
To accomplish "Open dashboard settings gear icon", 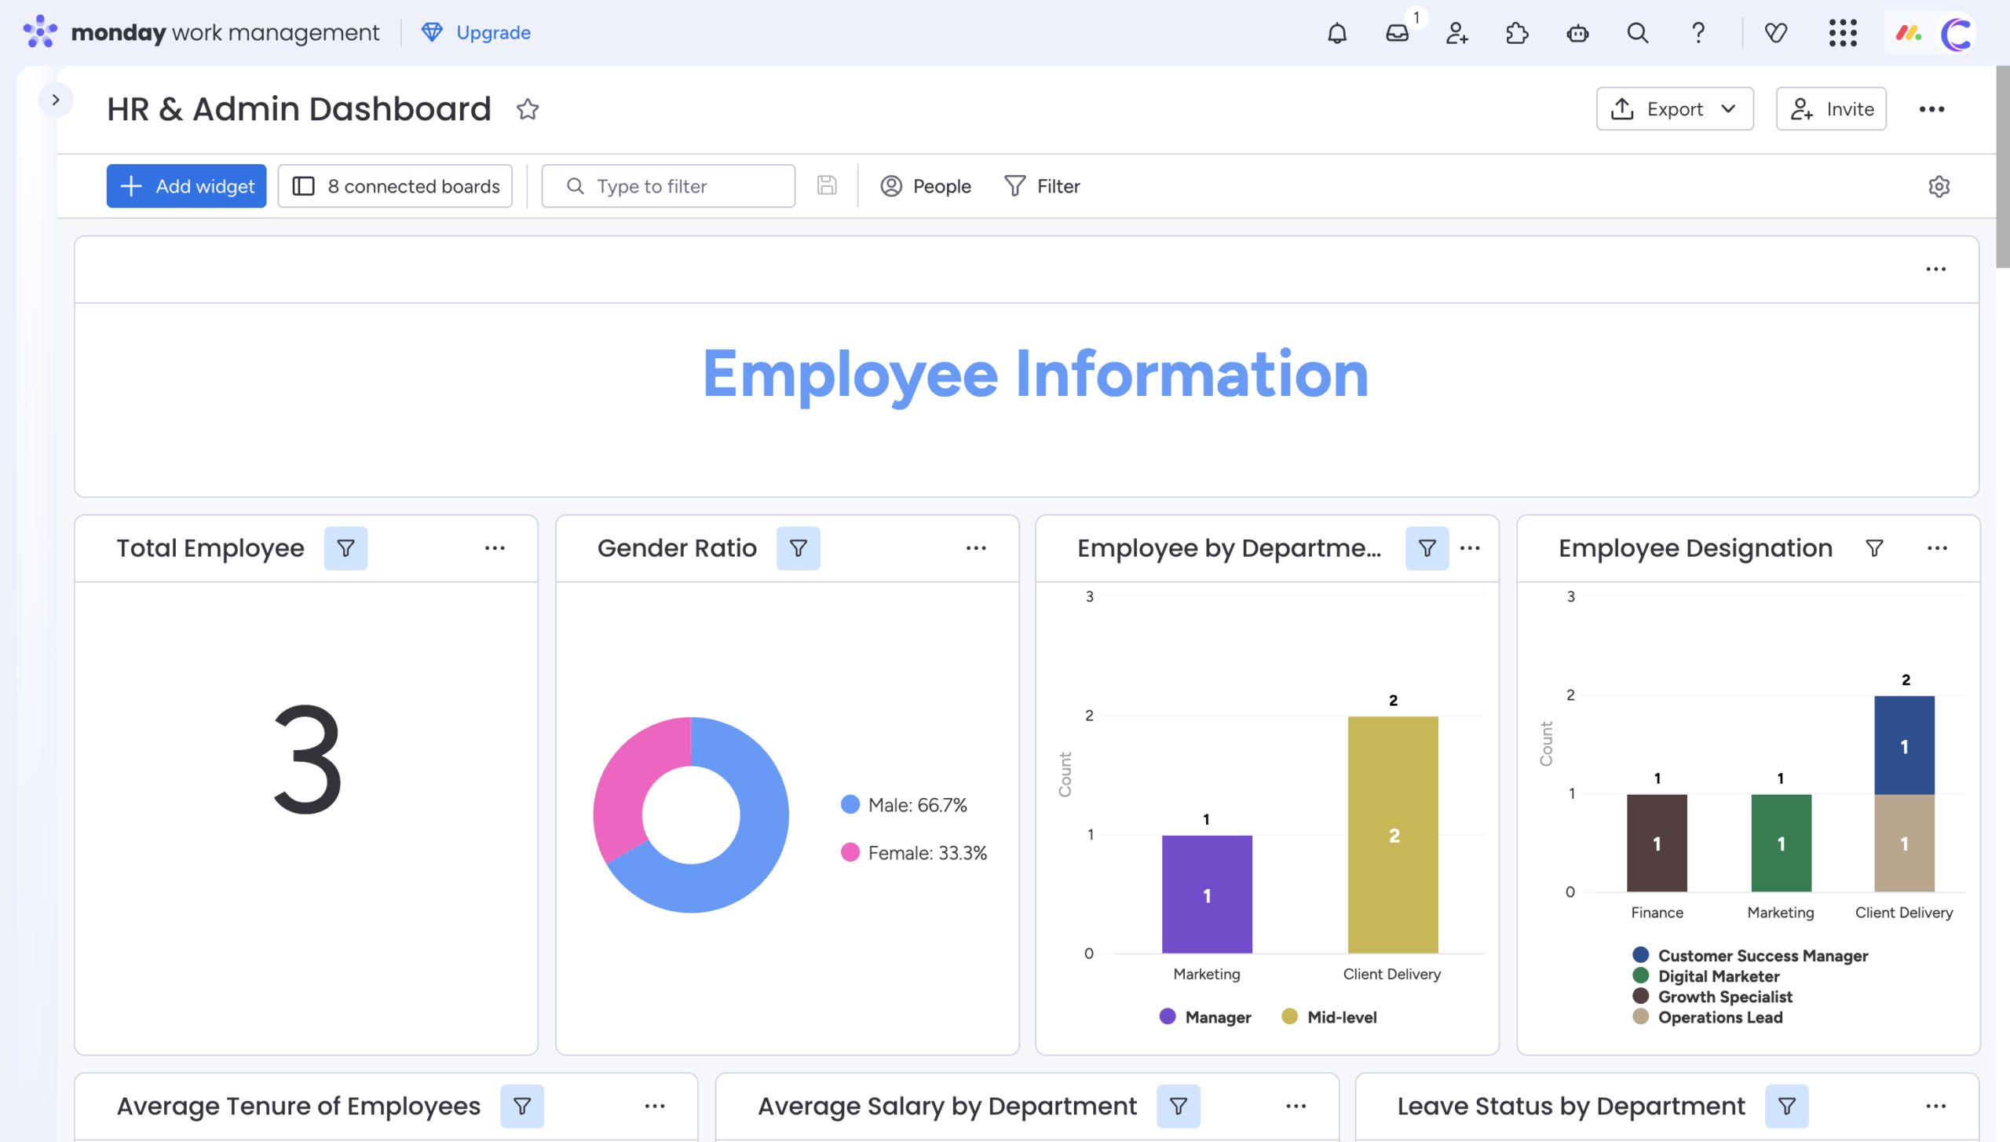I will [1939, 186].
